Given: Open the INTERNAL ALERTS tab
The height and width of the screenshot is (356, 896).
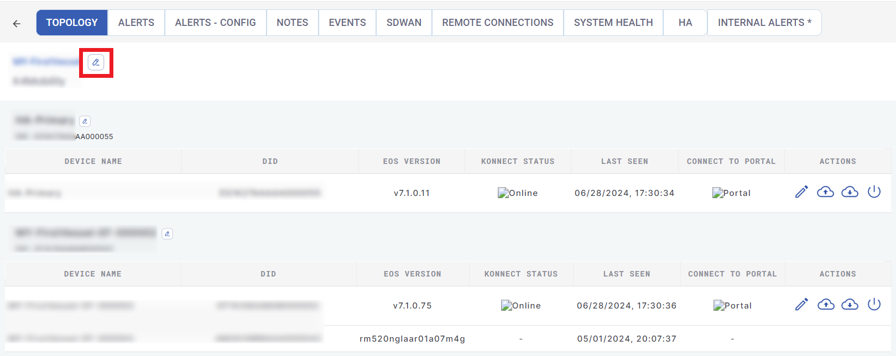Looking at the screenshot, I should tap(764, 23).
